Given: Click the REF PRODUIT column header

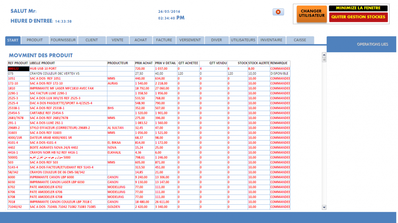Looking at the screenshot, I should [x=18, y=63].
